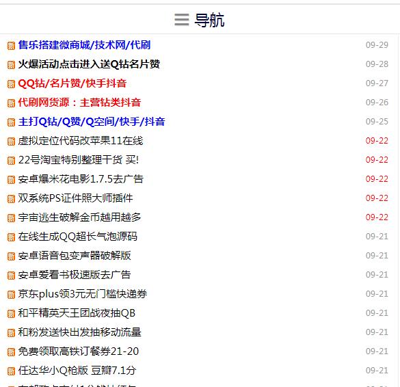Image resolution: width=400 pixels, height=387 pixels.
Task: Open post 宇宙逃生破解金币越用越多
Action: tap(79, 217)
